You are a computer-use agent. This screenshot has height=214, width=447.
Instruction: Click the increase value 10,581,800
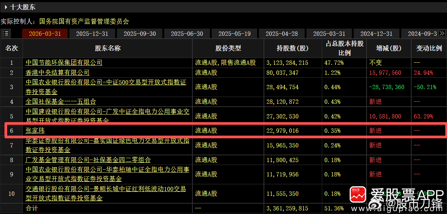point(385,116)
